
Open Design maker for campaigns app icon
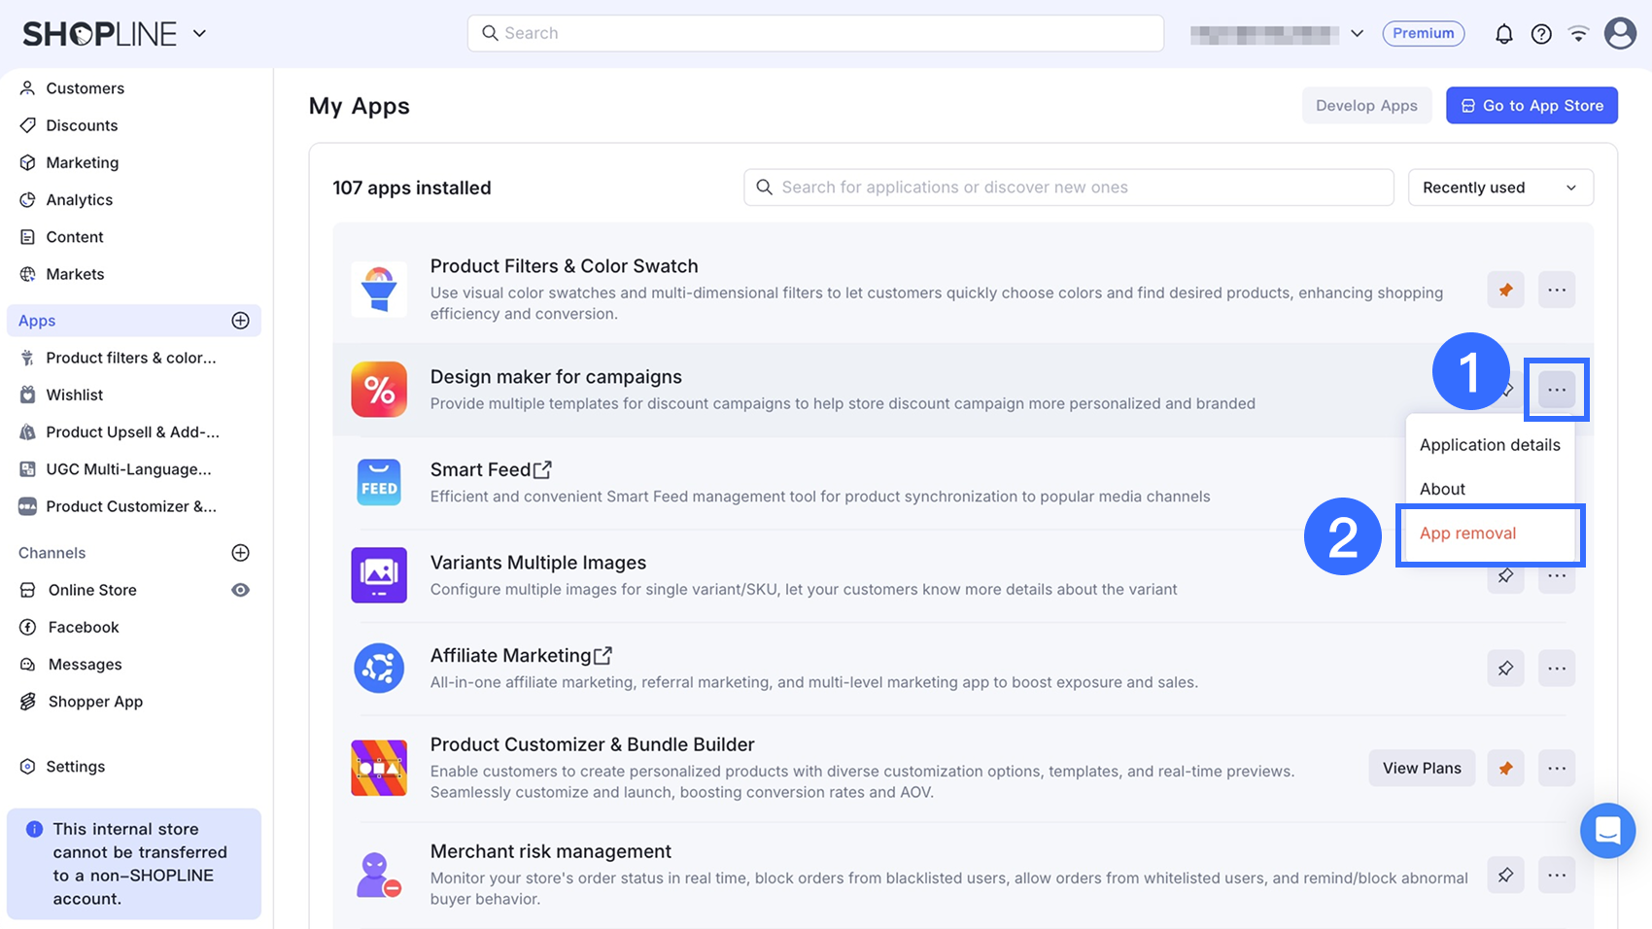pos(379,390)
